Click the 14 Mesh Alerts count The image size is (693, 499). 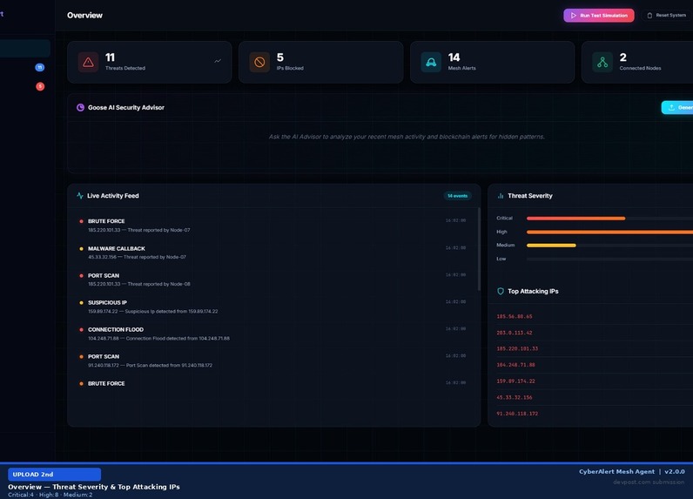pyautogui.click(x=454, y=57)
